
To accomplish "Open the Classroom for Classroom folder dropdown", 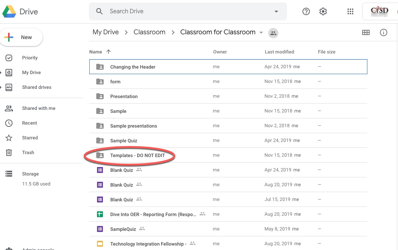I will 261,32.
